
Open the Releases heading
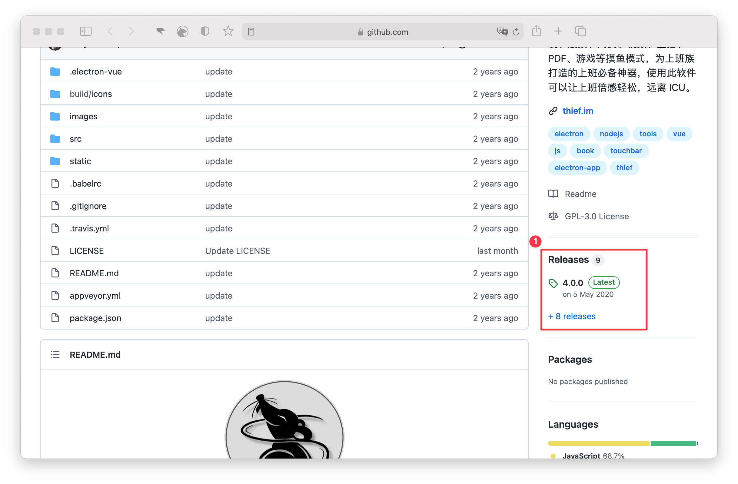[x=568, y=260]
